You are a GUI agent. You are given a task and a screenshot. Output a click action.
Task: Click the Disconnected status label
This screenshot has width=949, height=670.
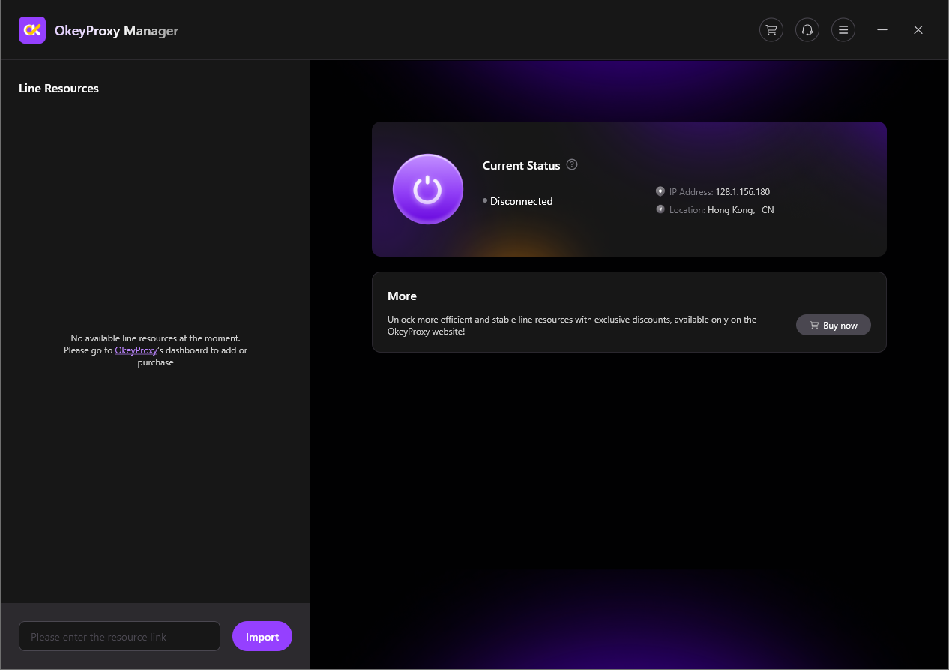(x=521, y=201)
